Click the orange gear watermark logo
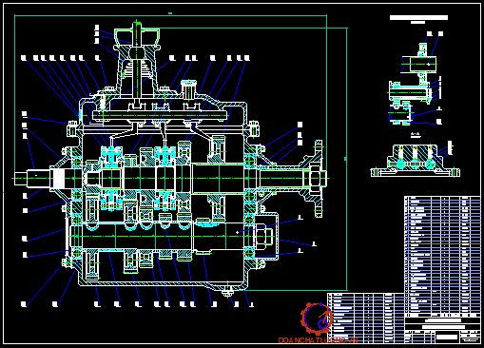This screenshot has height=348, width=484. (317, 319)
